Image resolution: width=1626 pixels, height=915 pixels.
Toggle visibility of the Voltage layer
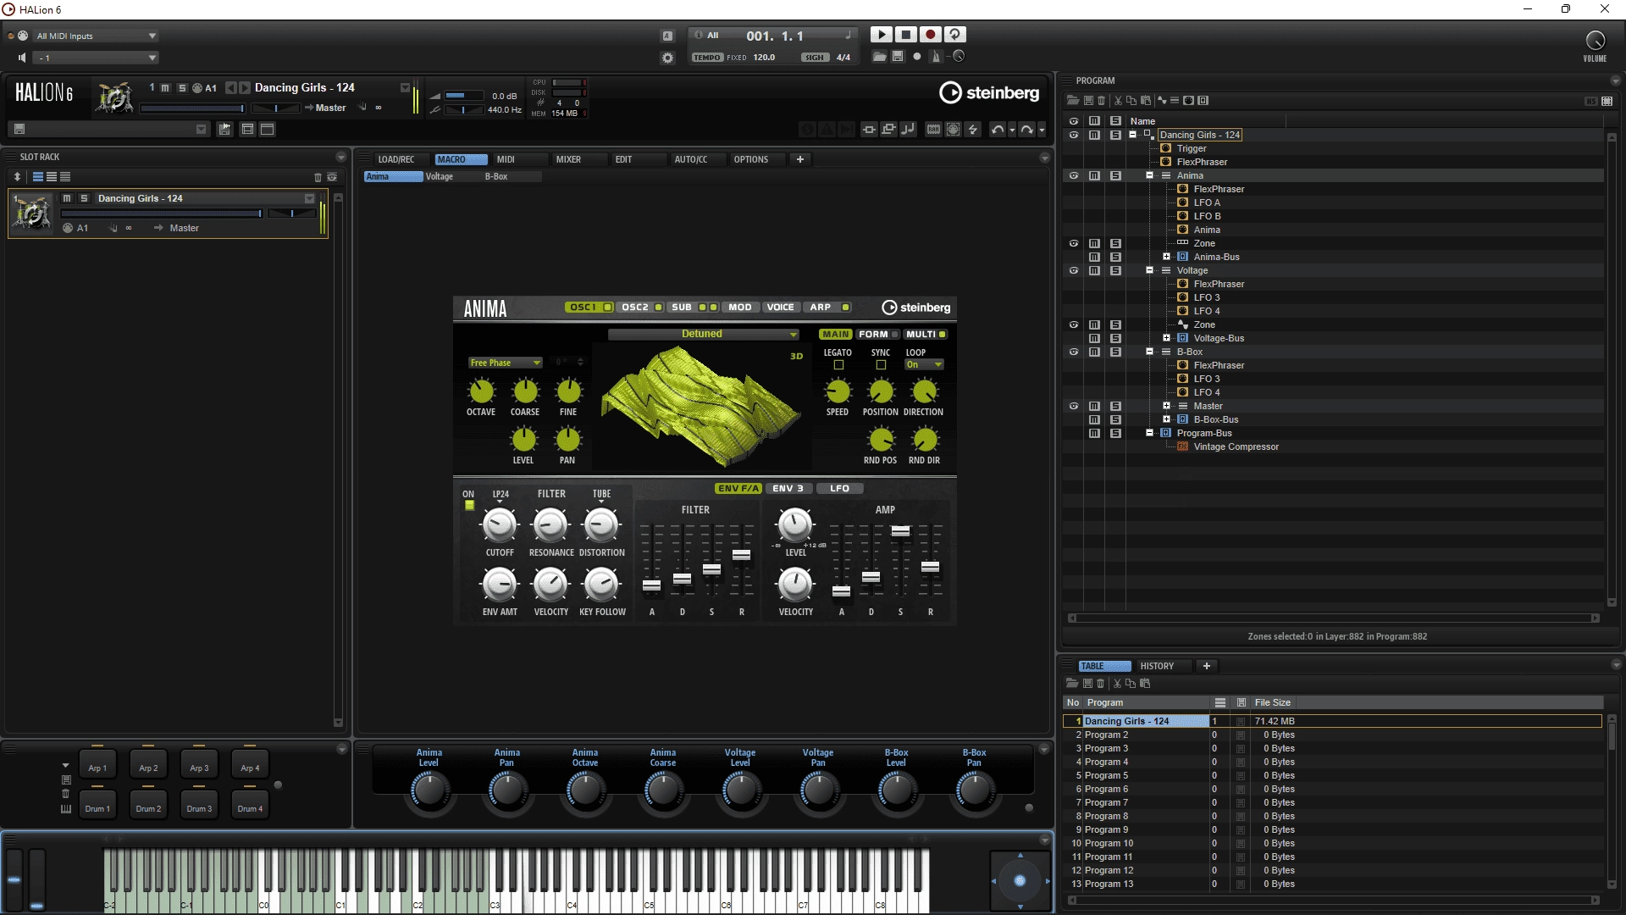click(x=1074, y=270)
